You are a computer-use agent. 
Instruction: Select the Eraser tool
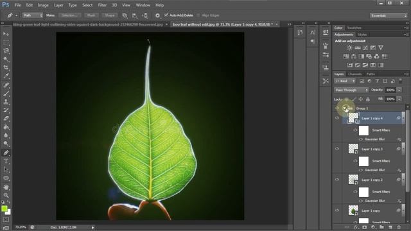pyautogui.click(x=6, y=118)
